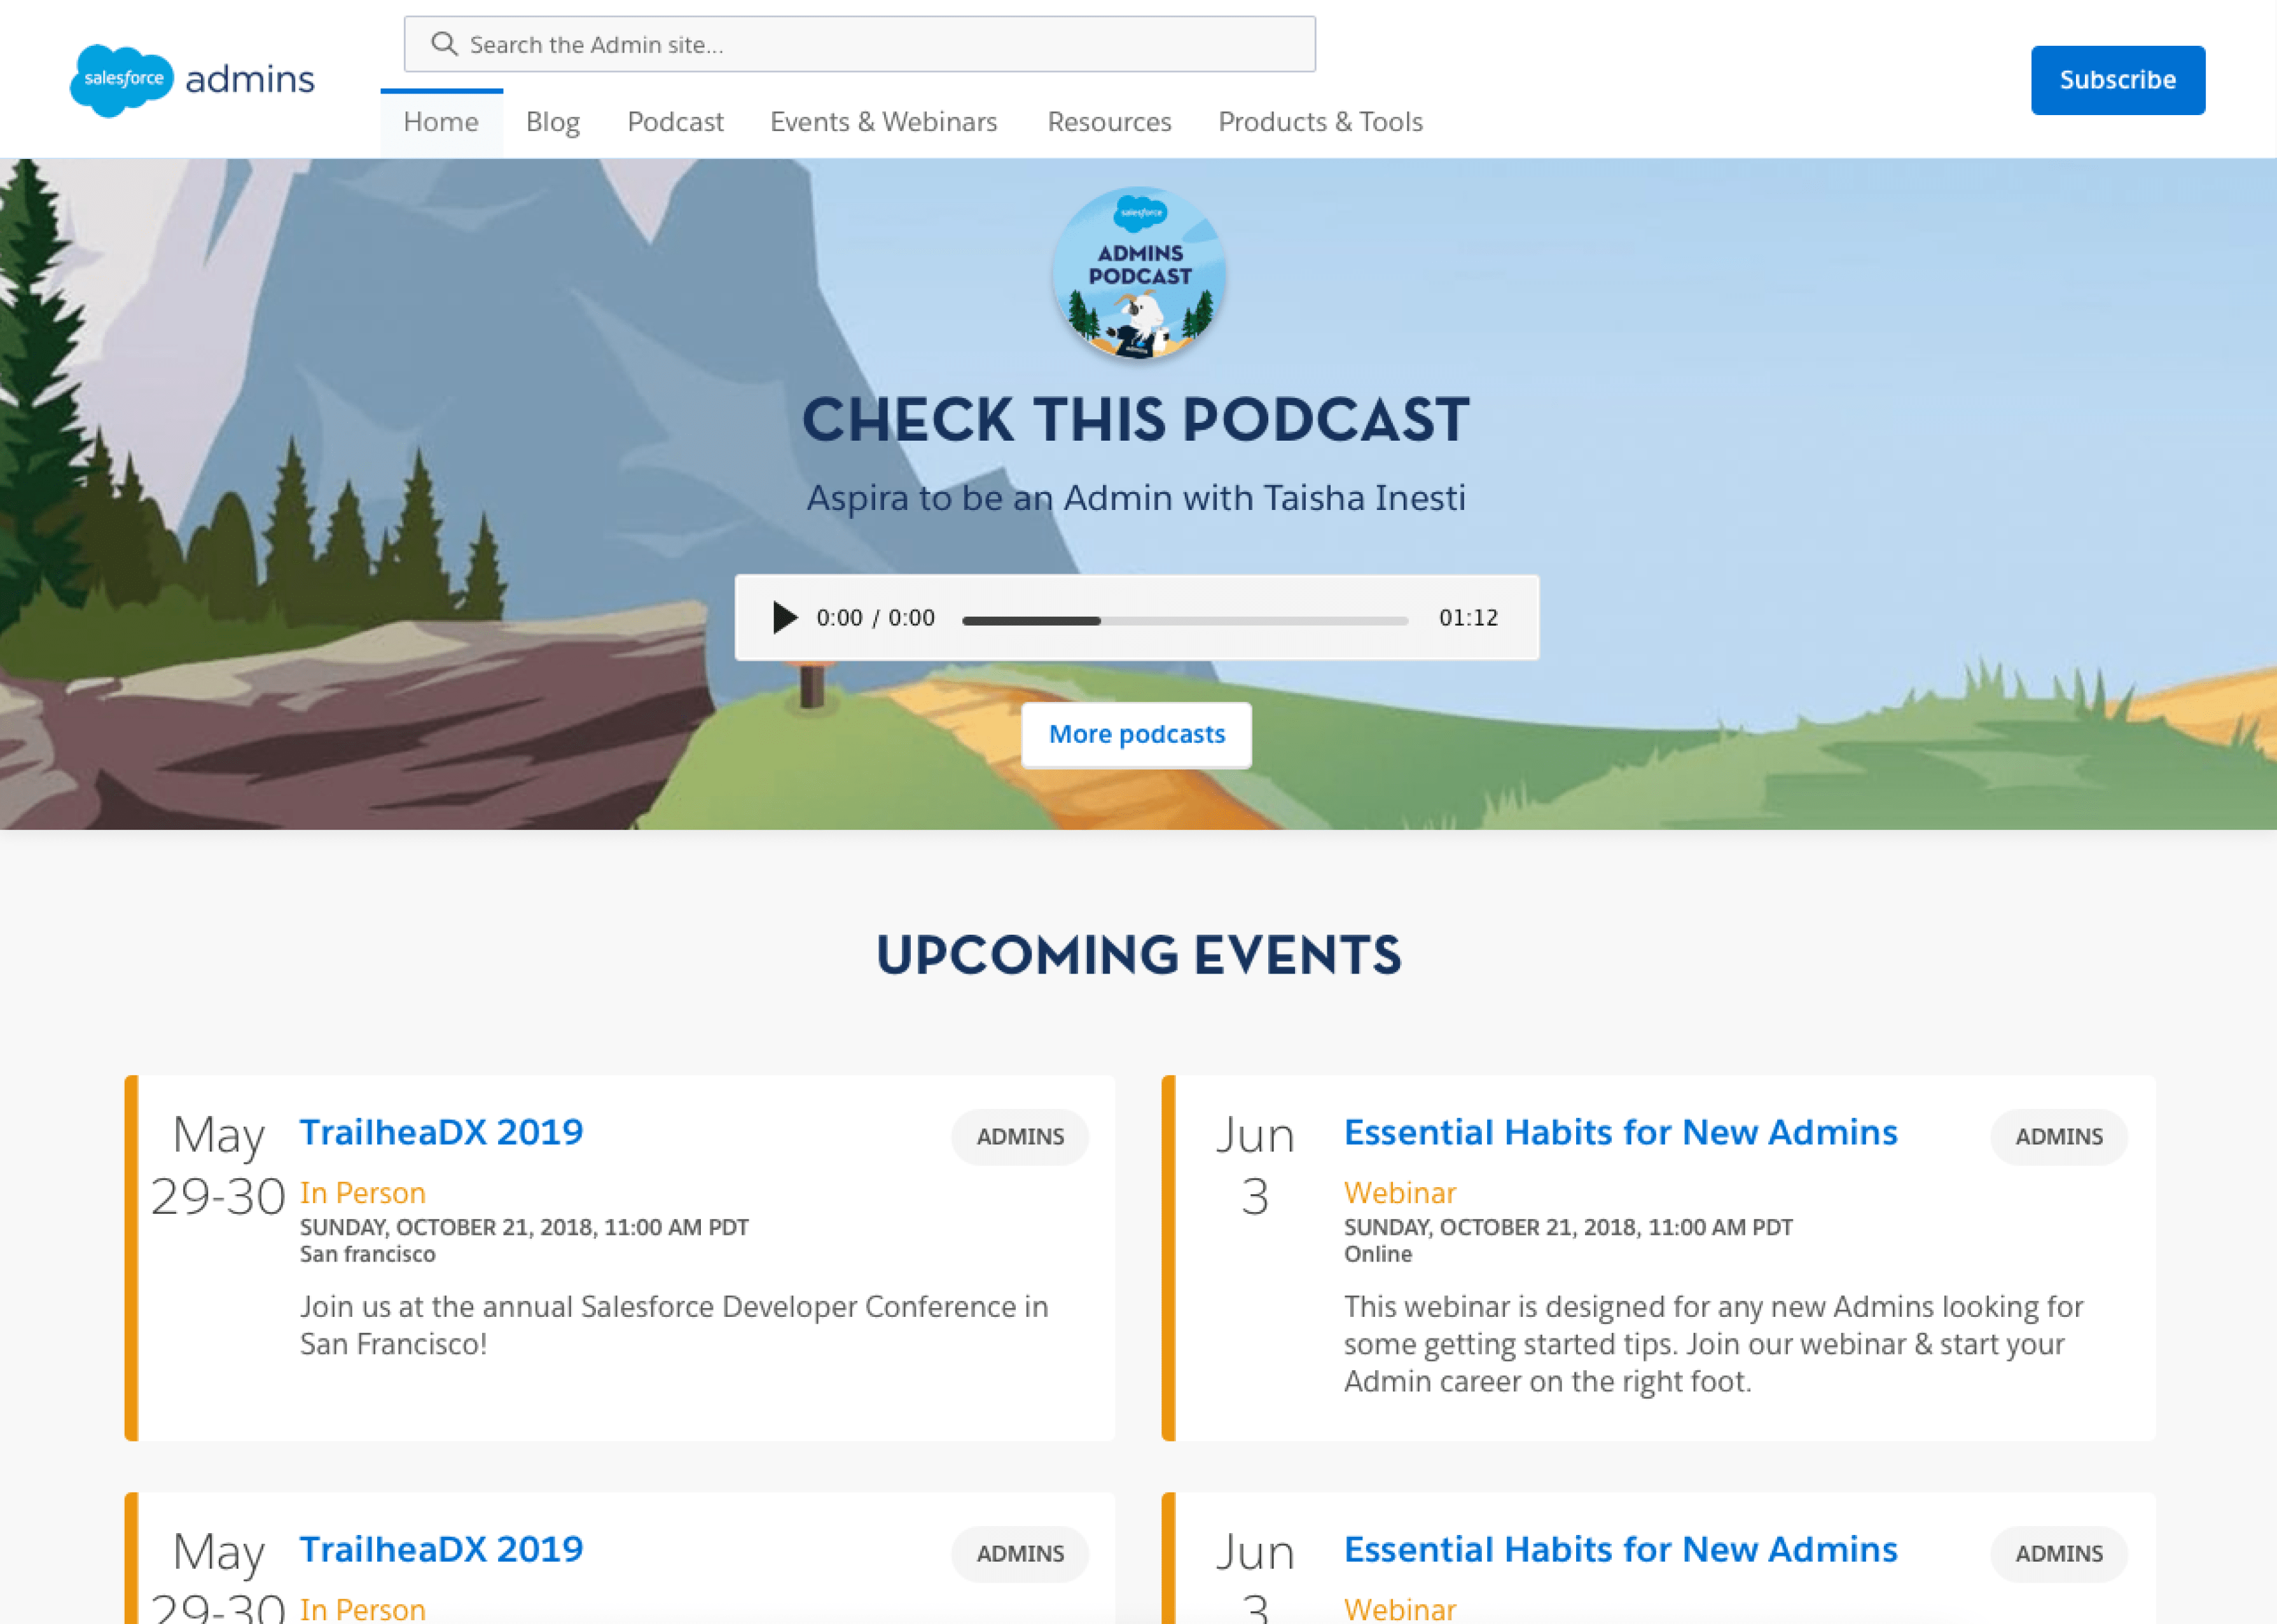Click the search magnifier icon
The width and height of the screenshot is (2277, 1624).
tap(444, 44)
